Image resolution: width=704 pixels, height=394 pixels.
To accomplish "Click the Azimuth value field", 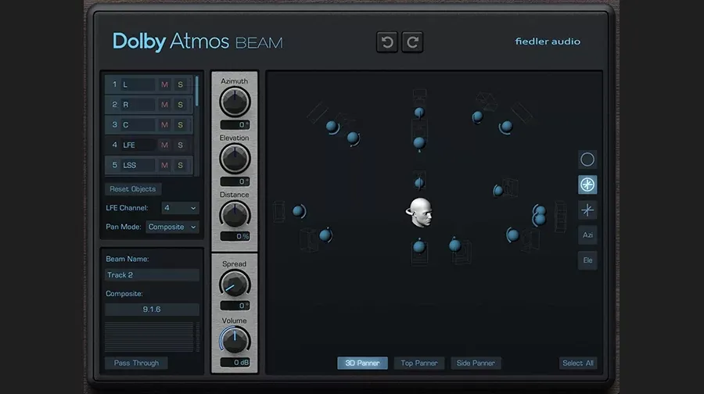I will [x=235, y=125].
